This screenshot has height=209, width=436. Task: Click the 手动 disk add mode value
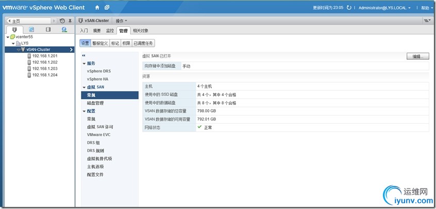(x=186, y=66)
